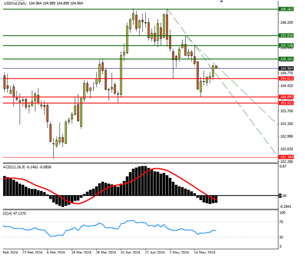
Task: Select the 102.394 red price label
Action: (x=286, y=157)
